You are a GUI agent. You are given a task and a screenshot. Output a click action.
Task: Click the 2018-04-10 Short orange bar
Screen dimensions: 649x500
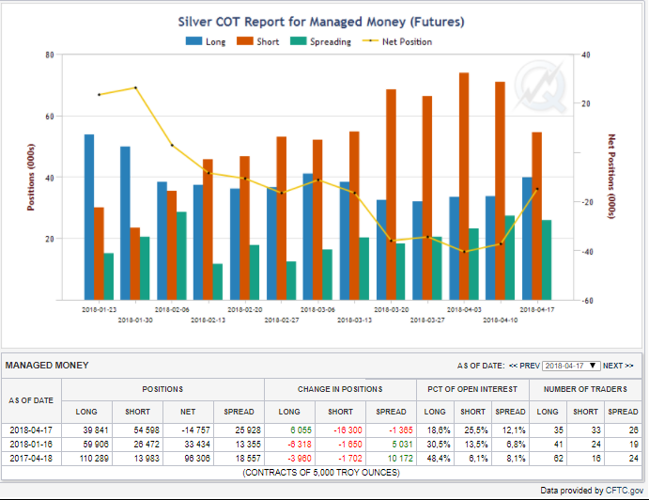click(x=500, y=191)
